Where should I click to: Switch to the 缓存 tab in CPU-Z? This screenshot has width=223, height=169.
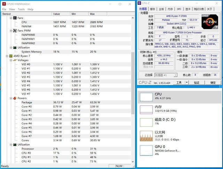pos(153,9)
